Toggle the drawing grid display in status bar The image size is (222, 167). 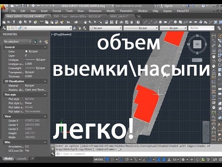click(x=107, y=160)
